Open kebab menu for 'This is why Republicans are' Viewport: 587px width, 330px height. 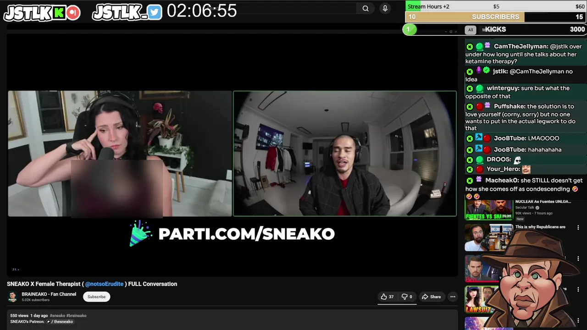pyautogui.click(x=578, y=227)
